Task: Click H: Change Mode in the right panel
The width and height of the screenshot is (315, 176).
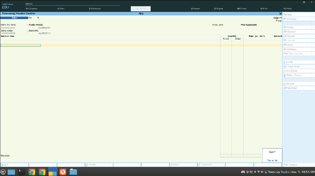Action: pyautogui.click(x=298, y=66)
